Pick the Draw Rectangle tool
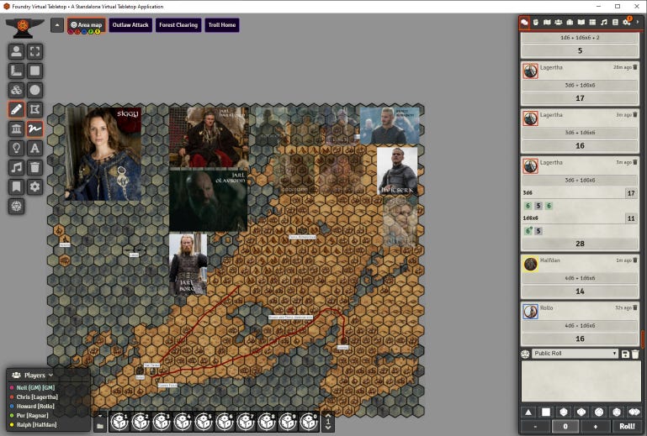Image resolution: width=647 pixels, height=436 pixels. (x=35, y=71)
